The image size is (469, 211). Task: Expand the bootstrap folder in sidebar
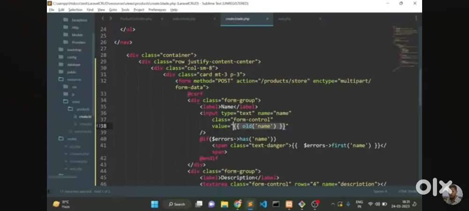tap(74, 50)
